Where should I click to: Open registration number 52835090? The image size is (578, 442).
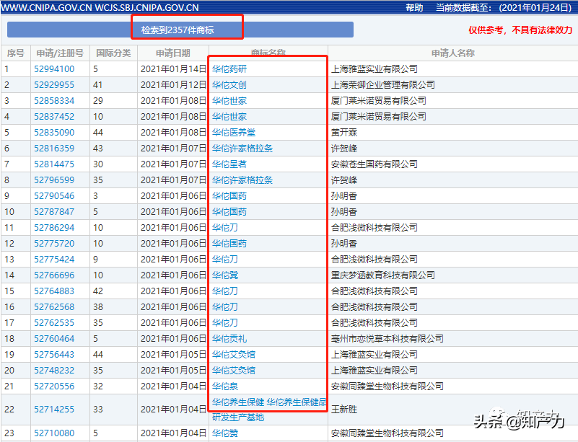[x=54, y=132]
